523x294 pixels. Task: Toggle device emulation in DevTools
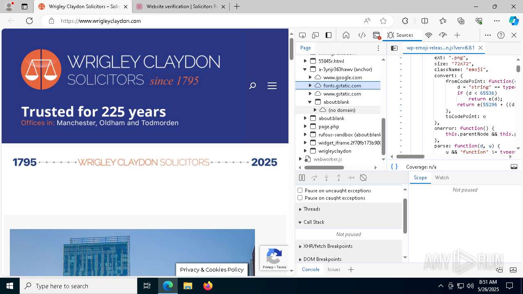click(315, 35)
